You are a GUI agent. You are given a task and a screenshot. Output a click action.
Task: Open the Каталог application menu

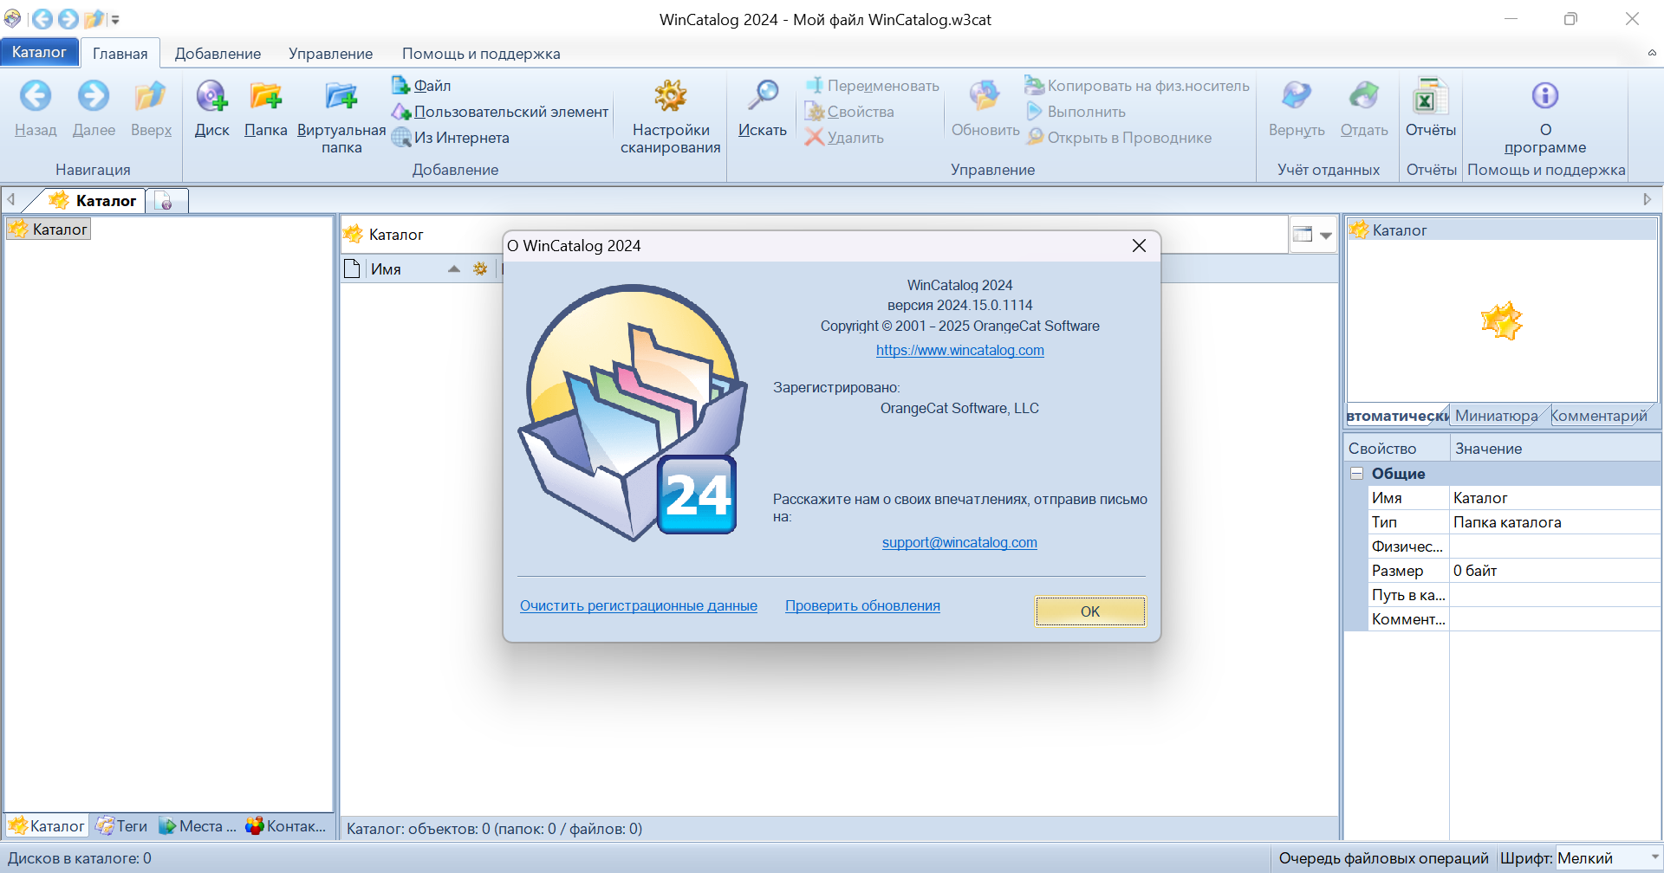point(39,52)
